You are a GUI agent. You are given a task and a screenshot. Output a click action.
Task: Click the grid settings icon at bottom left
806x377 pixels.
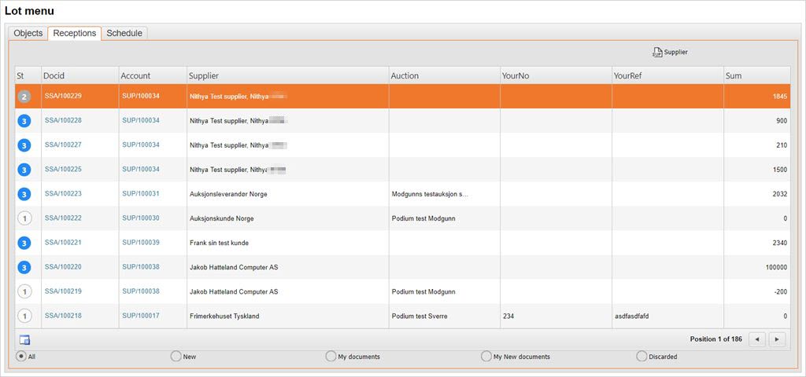[24, 339]
